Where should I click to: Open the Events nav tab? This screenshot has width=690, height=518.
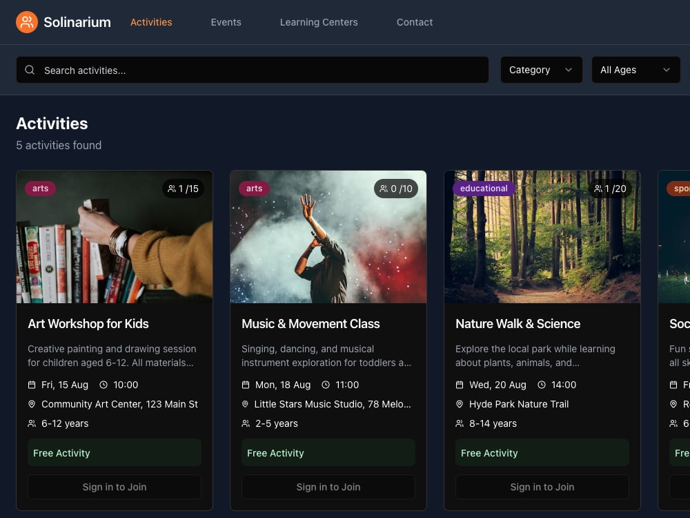pos(226,22)
